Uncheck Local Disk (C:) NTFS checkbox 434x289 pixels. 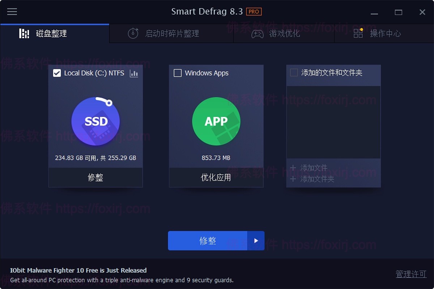pyautogui.click(x=57, y=73)
